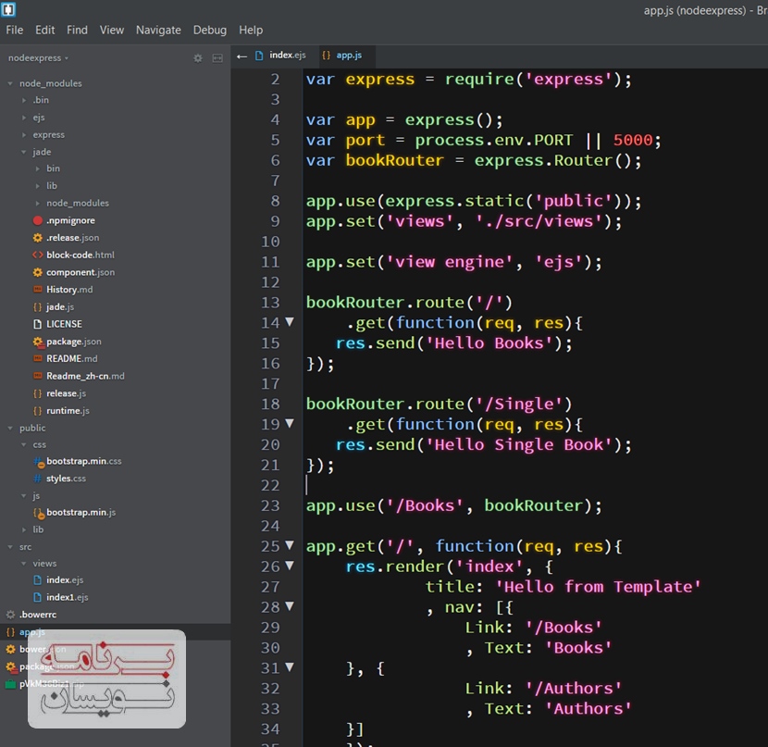Click the green zip archive file icon
The image size is (768, 747).
click(10, 684)
